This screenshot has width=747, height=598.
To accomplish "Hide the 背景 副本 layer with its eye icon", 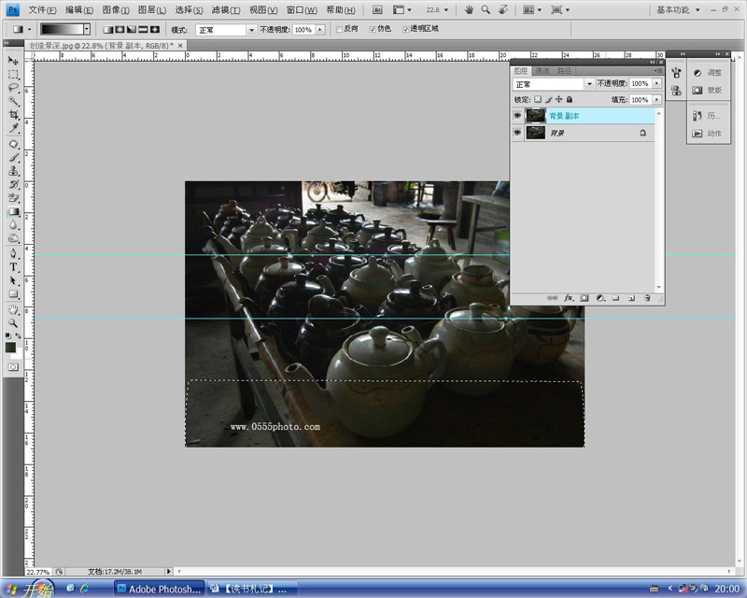I will coord(517,116).
